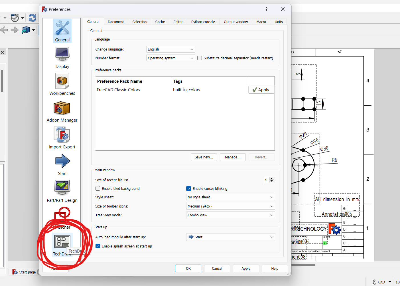Disable Enable cursor blinking
The image size is (400, 286).
189,188
